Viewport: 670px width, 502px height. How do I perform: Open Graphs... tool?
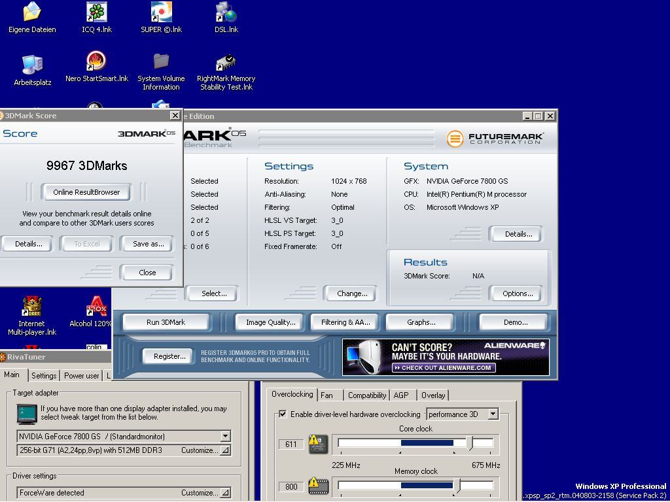[421, 322]
